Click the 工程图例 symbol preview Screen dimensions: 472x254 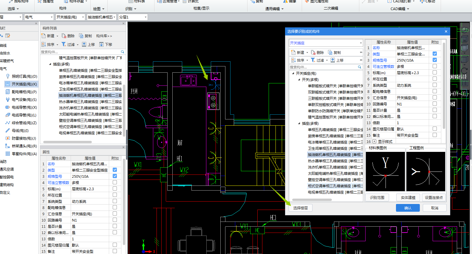click(426, 172)
